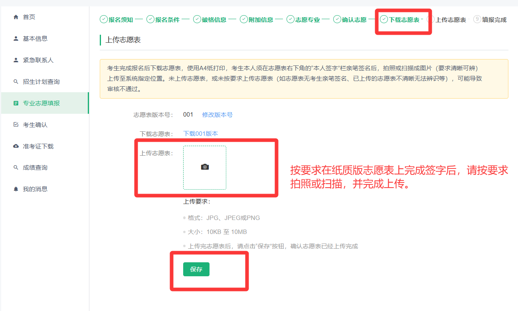Click the cloud download icon for 准考证下载
Viewport: 518px width, 311px height.
point(16,147)
